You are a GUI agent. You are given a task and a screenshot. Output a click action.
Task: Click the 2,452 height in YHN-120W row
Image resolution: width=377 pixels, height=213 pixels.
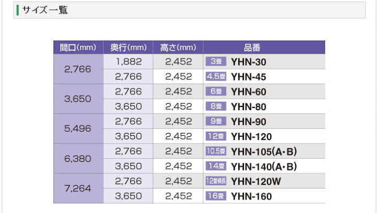[x=179, y=181]
